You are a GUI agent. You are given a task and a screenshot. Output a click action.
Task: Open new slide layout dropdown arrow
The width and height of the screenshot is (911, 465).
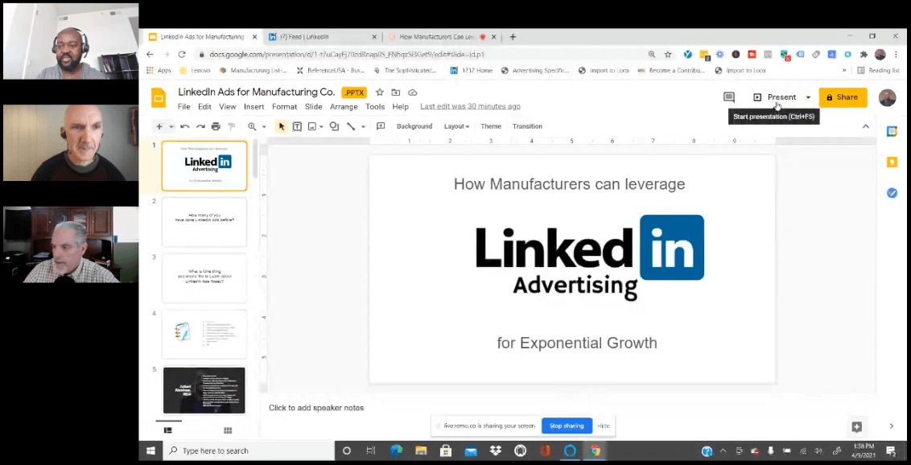click(x=171, y=126)
